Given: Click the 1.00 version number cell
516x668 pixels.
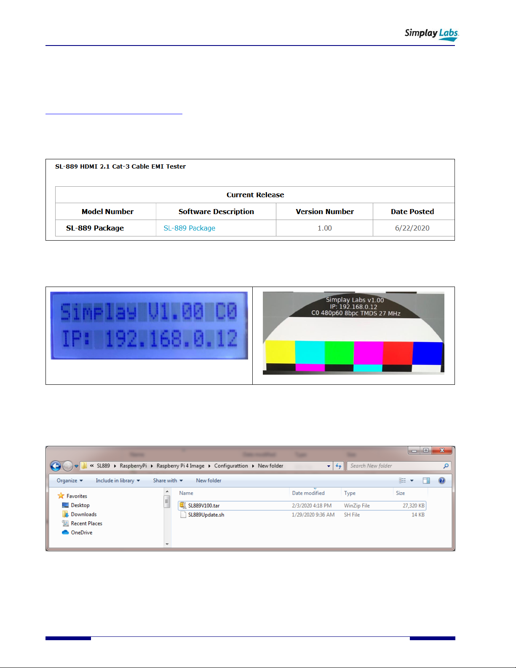Looking at the screenshot, I should point(325,228).
